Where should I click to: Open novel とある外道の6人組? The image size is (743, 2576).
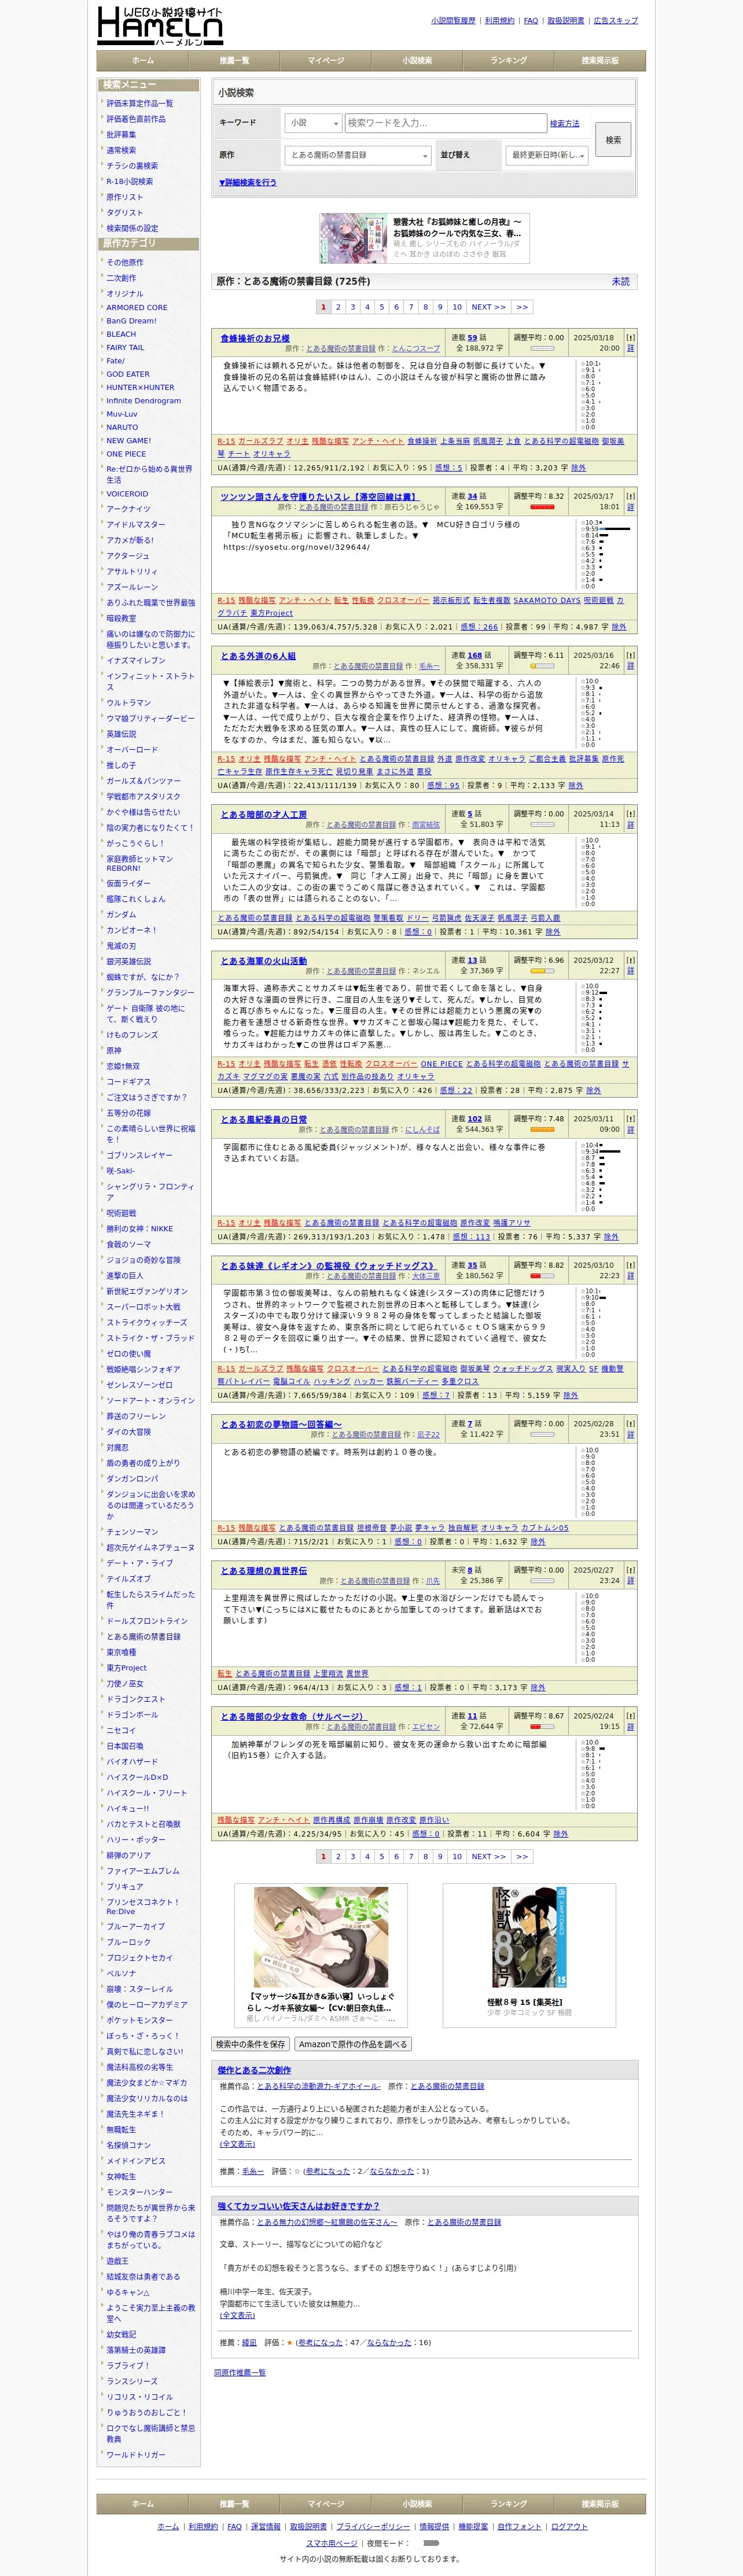tap(258, 655)
